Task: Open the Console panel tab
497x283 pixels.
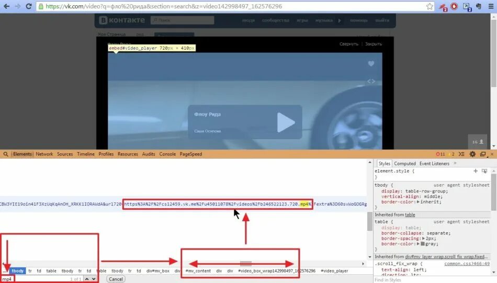Action: pyautogui.click(x=167, y=154)
